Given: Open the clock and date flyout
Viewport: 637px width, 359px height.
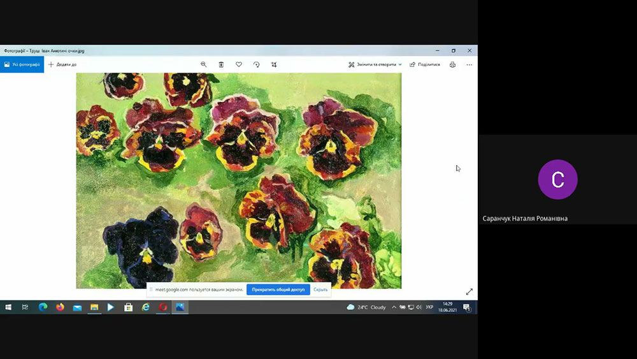Looking at the screenshot, I should (x=447, y=307).
